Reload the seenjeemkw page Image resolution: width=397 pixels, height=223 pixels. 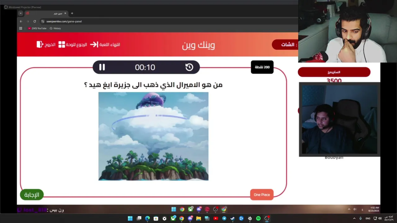tap(34, 21)
